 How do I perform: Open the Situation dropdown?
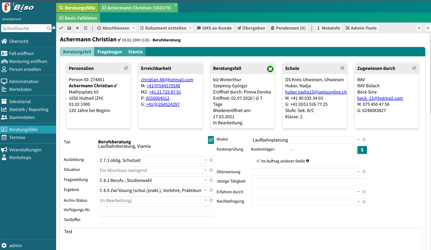pos(205,170)
